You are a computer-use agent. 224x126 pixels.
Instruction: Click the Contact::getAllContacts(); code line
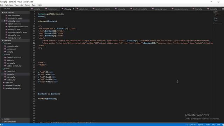[51, 14]
